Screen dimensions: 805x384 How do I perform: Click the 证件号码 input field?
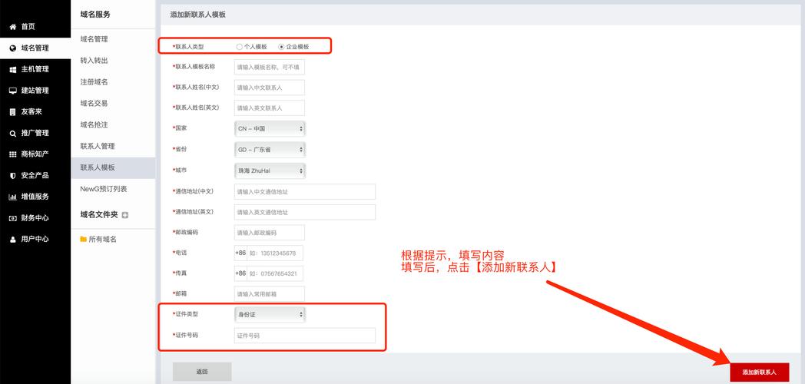pos(304,336)
